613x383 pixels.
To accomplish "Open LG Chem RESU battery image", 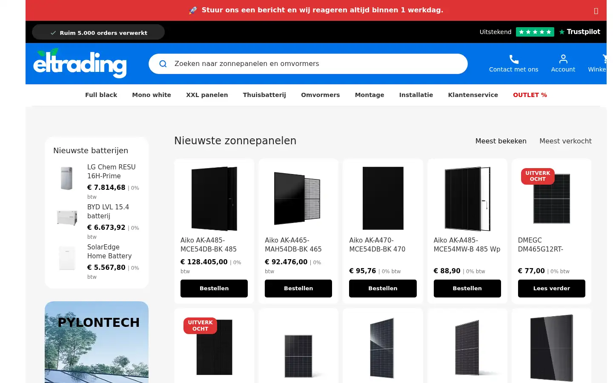I will pyautogui.click(x=67, y=178).
